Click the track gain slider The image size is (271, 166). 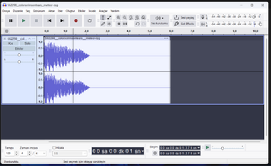click(19, 55)
